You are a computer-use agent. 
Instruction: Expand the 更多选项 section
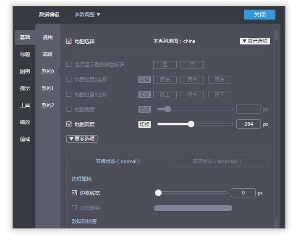pyautogui.click(x=82, y=139)
